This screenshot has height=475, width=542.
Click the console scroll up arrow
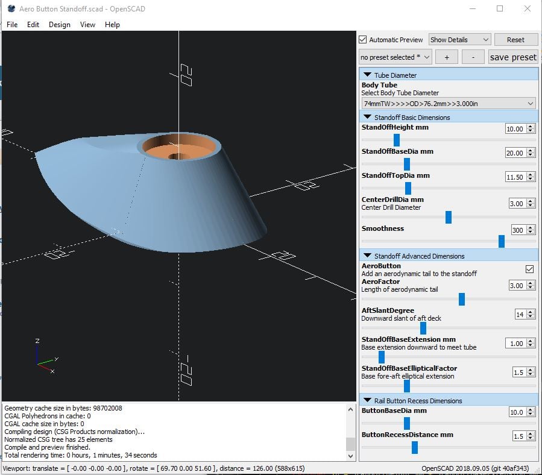(x=350, y=409)
